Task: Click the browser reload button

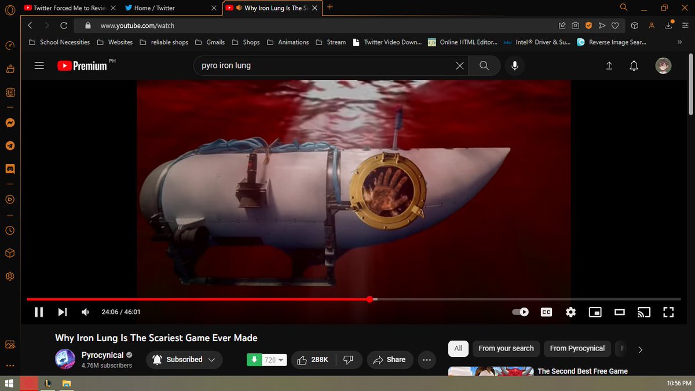Action: click(x=64, y=25)
